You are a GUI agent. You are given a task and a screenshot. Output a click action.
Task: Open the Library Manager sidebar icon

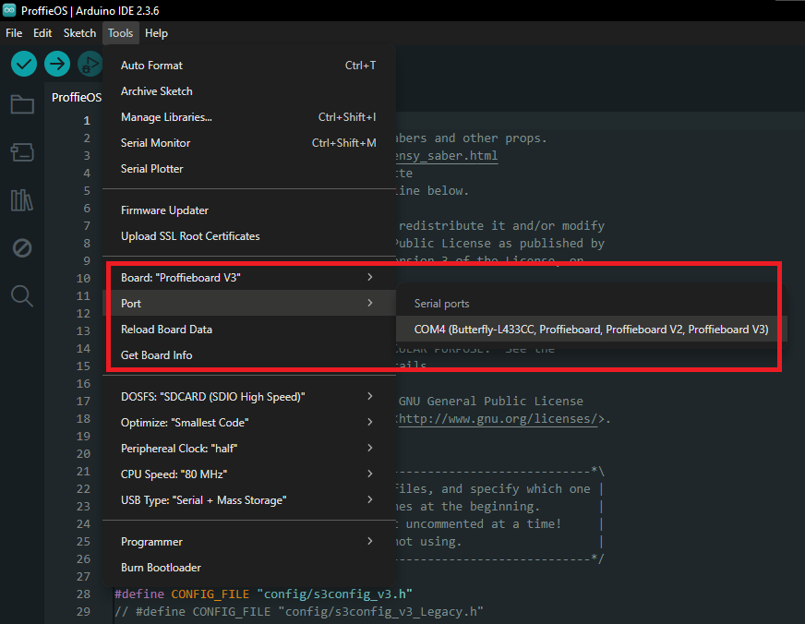coord(22,200)
